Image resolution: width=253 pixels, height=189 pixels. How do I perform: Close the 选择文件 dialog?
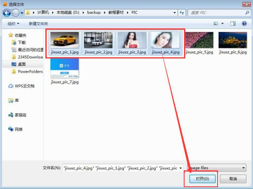[x=246, y=4]
